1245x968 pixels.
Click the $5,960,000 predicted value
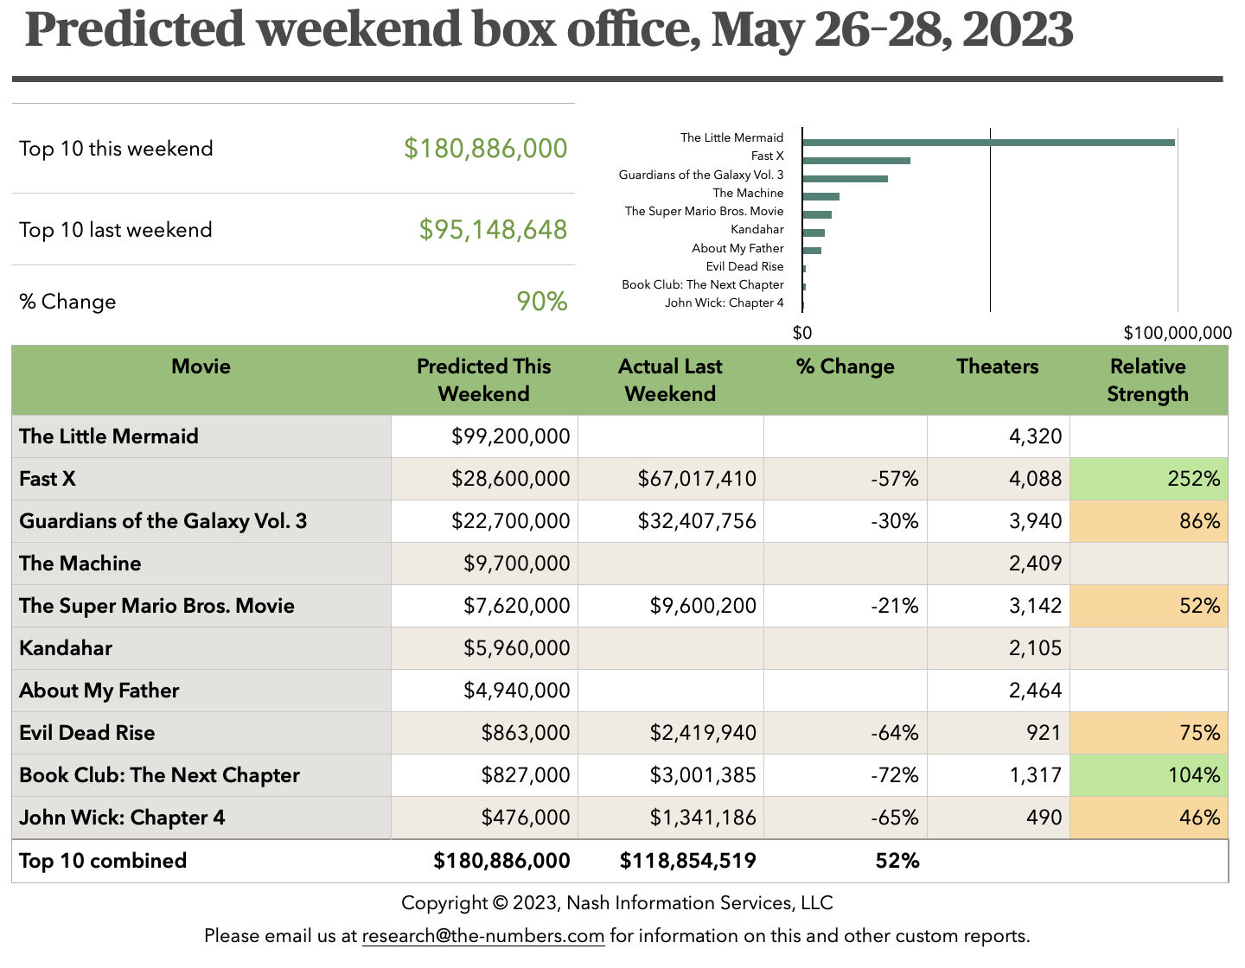516,648
